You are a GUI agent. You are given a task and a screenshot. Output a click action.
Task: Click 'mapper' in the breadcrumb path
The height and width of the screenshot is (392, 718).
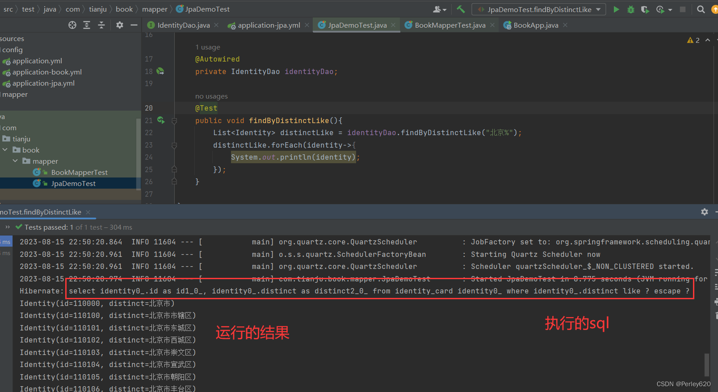click(155, 9)
